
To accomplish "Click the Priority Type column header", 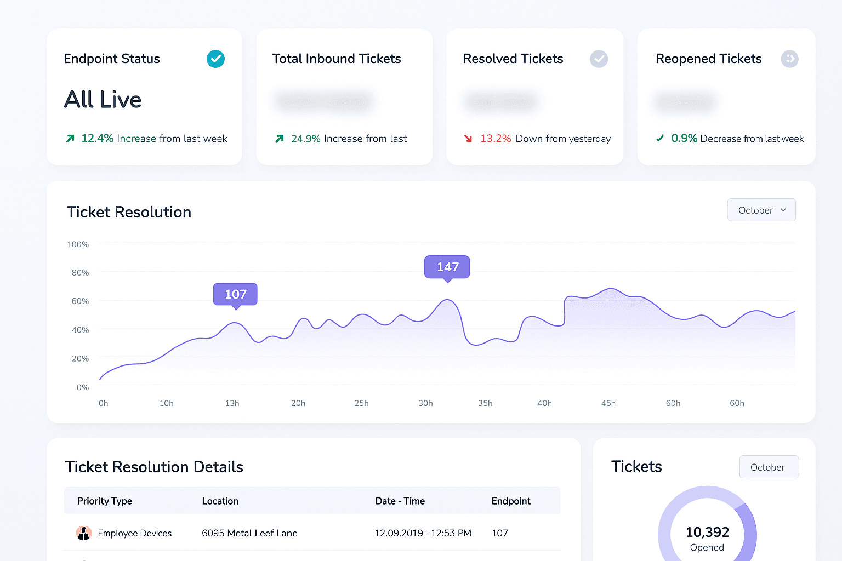I will coord(105,501).
